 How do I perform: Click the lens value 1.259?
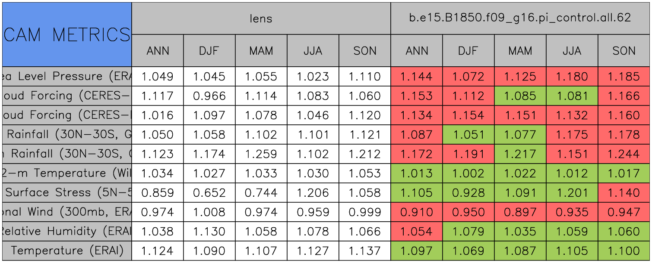[x=261, y=154]
